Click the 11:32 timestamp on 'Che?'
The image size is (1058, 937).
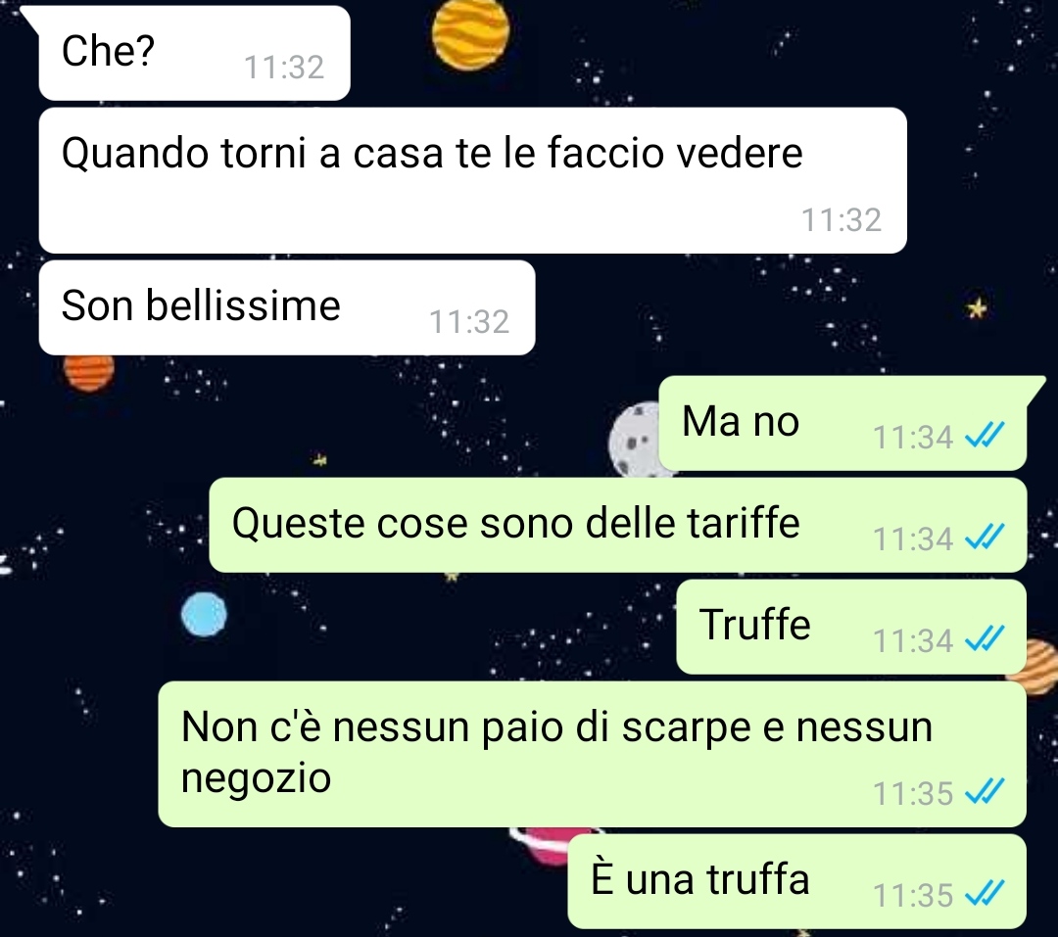(284, 68)
